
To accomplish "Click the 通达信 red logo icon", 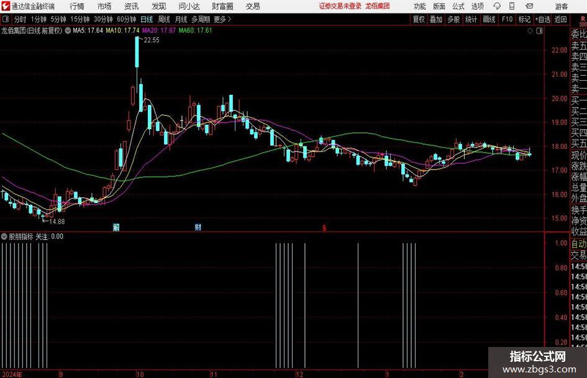I will pos(6,6).
